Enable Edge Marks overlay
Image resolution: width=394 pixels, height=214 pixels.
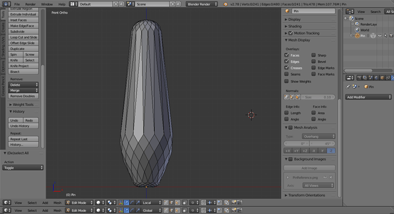click(313, 67)
